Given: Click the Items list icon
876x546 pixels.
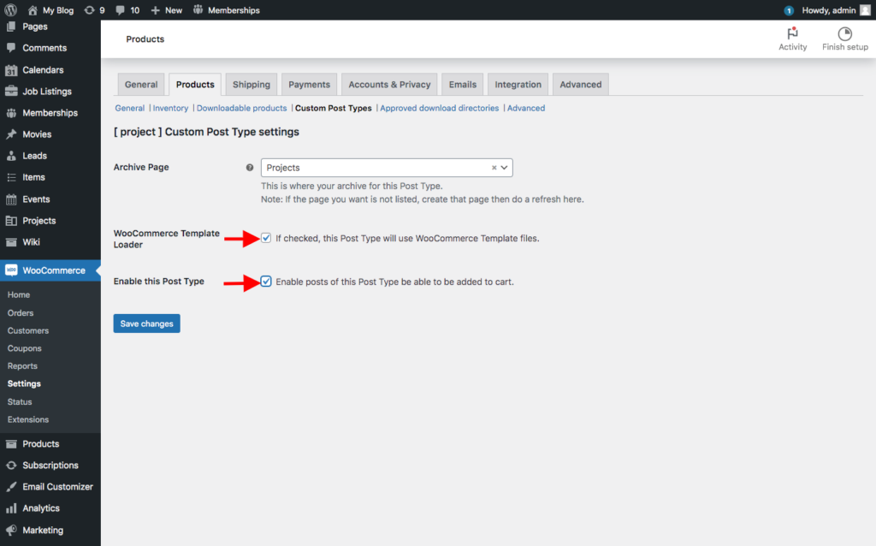Looking at the screenshot, I should click(11, 177).
